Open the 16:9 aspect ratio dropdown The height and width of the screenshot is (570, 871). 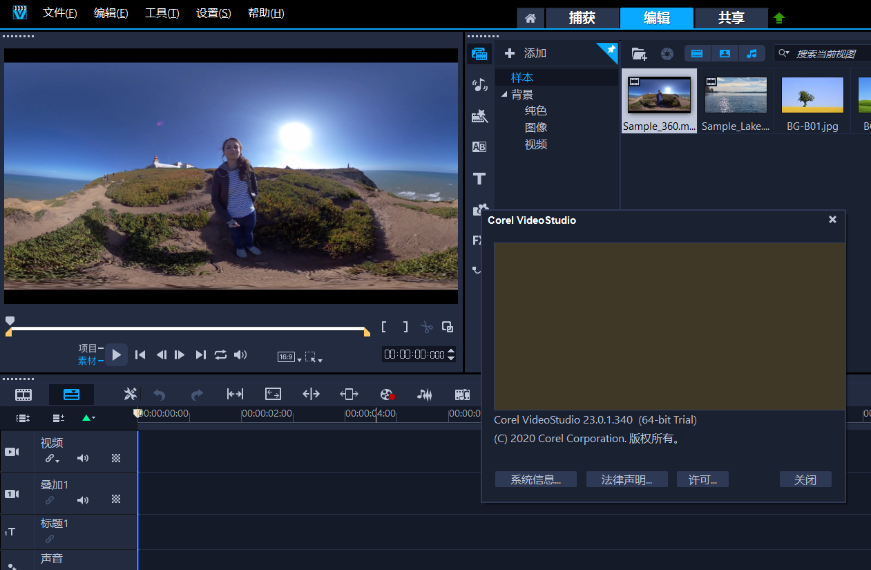tap(289, 357)
